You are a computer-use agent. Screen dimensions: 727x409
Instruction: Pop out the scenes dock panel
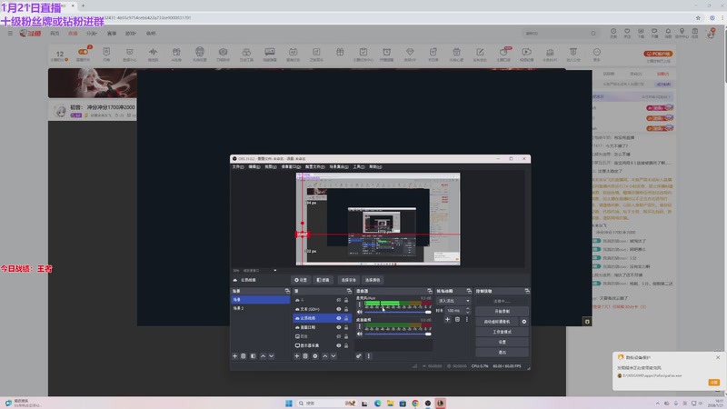point(287,291)
